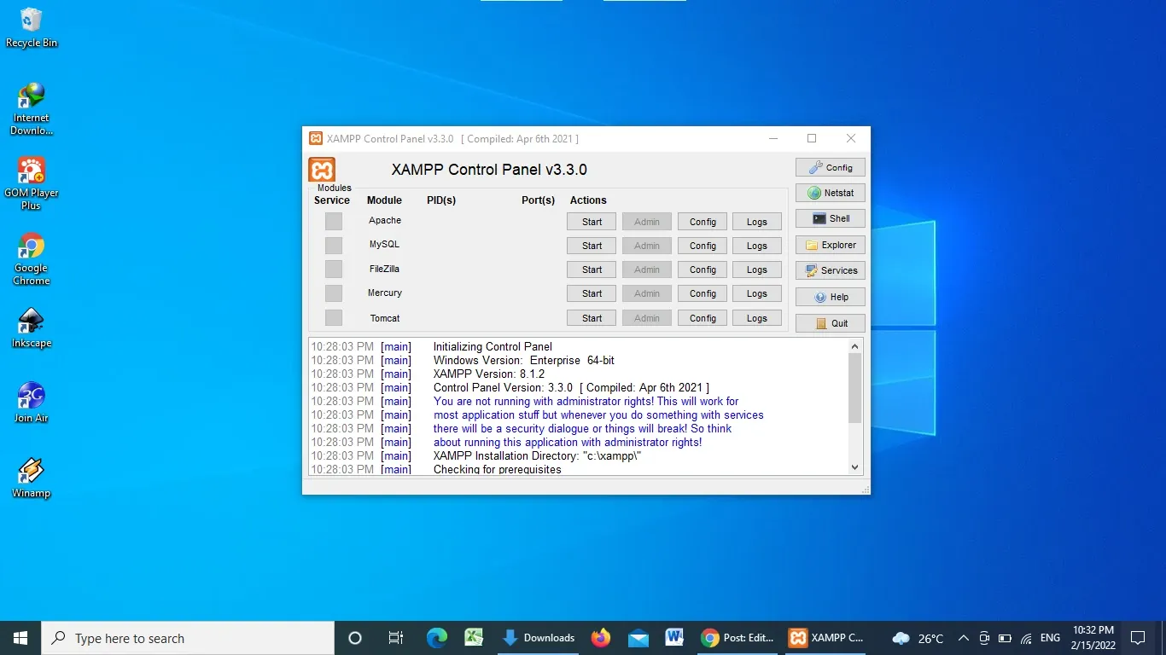Viewport: 1166px width, 655px height.
Task: Open the weather widget showing 26°C
Action: 918,638
